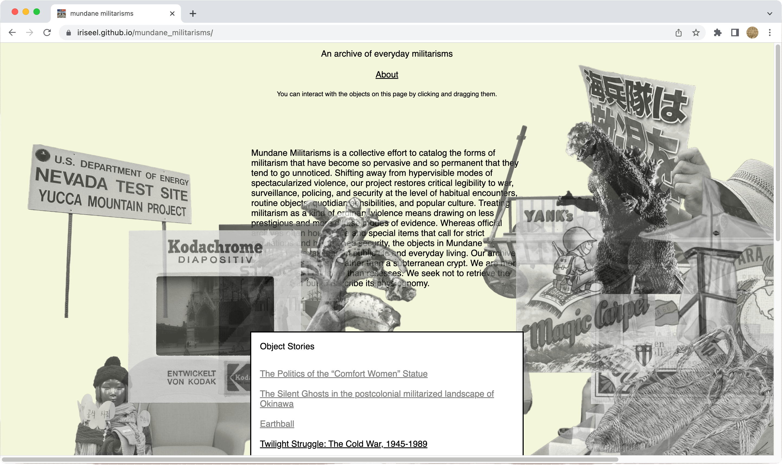The height and width of the screenshot is (465, 782).
Task: Click the browser back arrow
Action: [x=12, y=33]
